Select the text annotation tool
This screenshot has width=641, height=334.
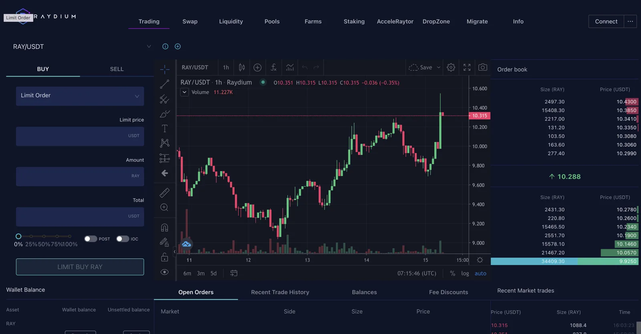(164, 129)
